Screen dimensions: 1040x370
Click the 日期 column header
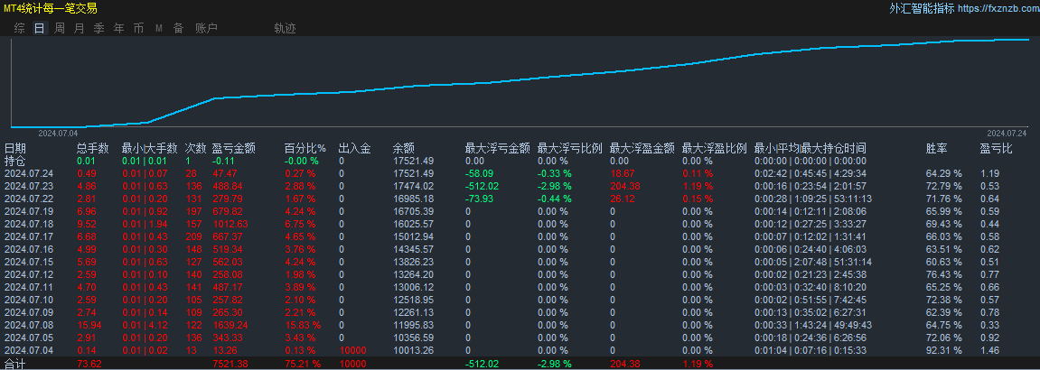(x=15, y=148)
